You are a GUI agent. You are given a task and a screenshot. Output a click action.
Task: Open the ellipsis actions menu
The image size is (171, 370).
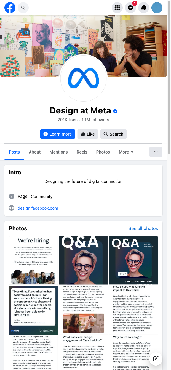tap(156, 152)
